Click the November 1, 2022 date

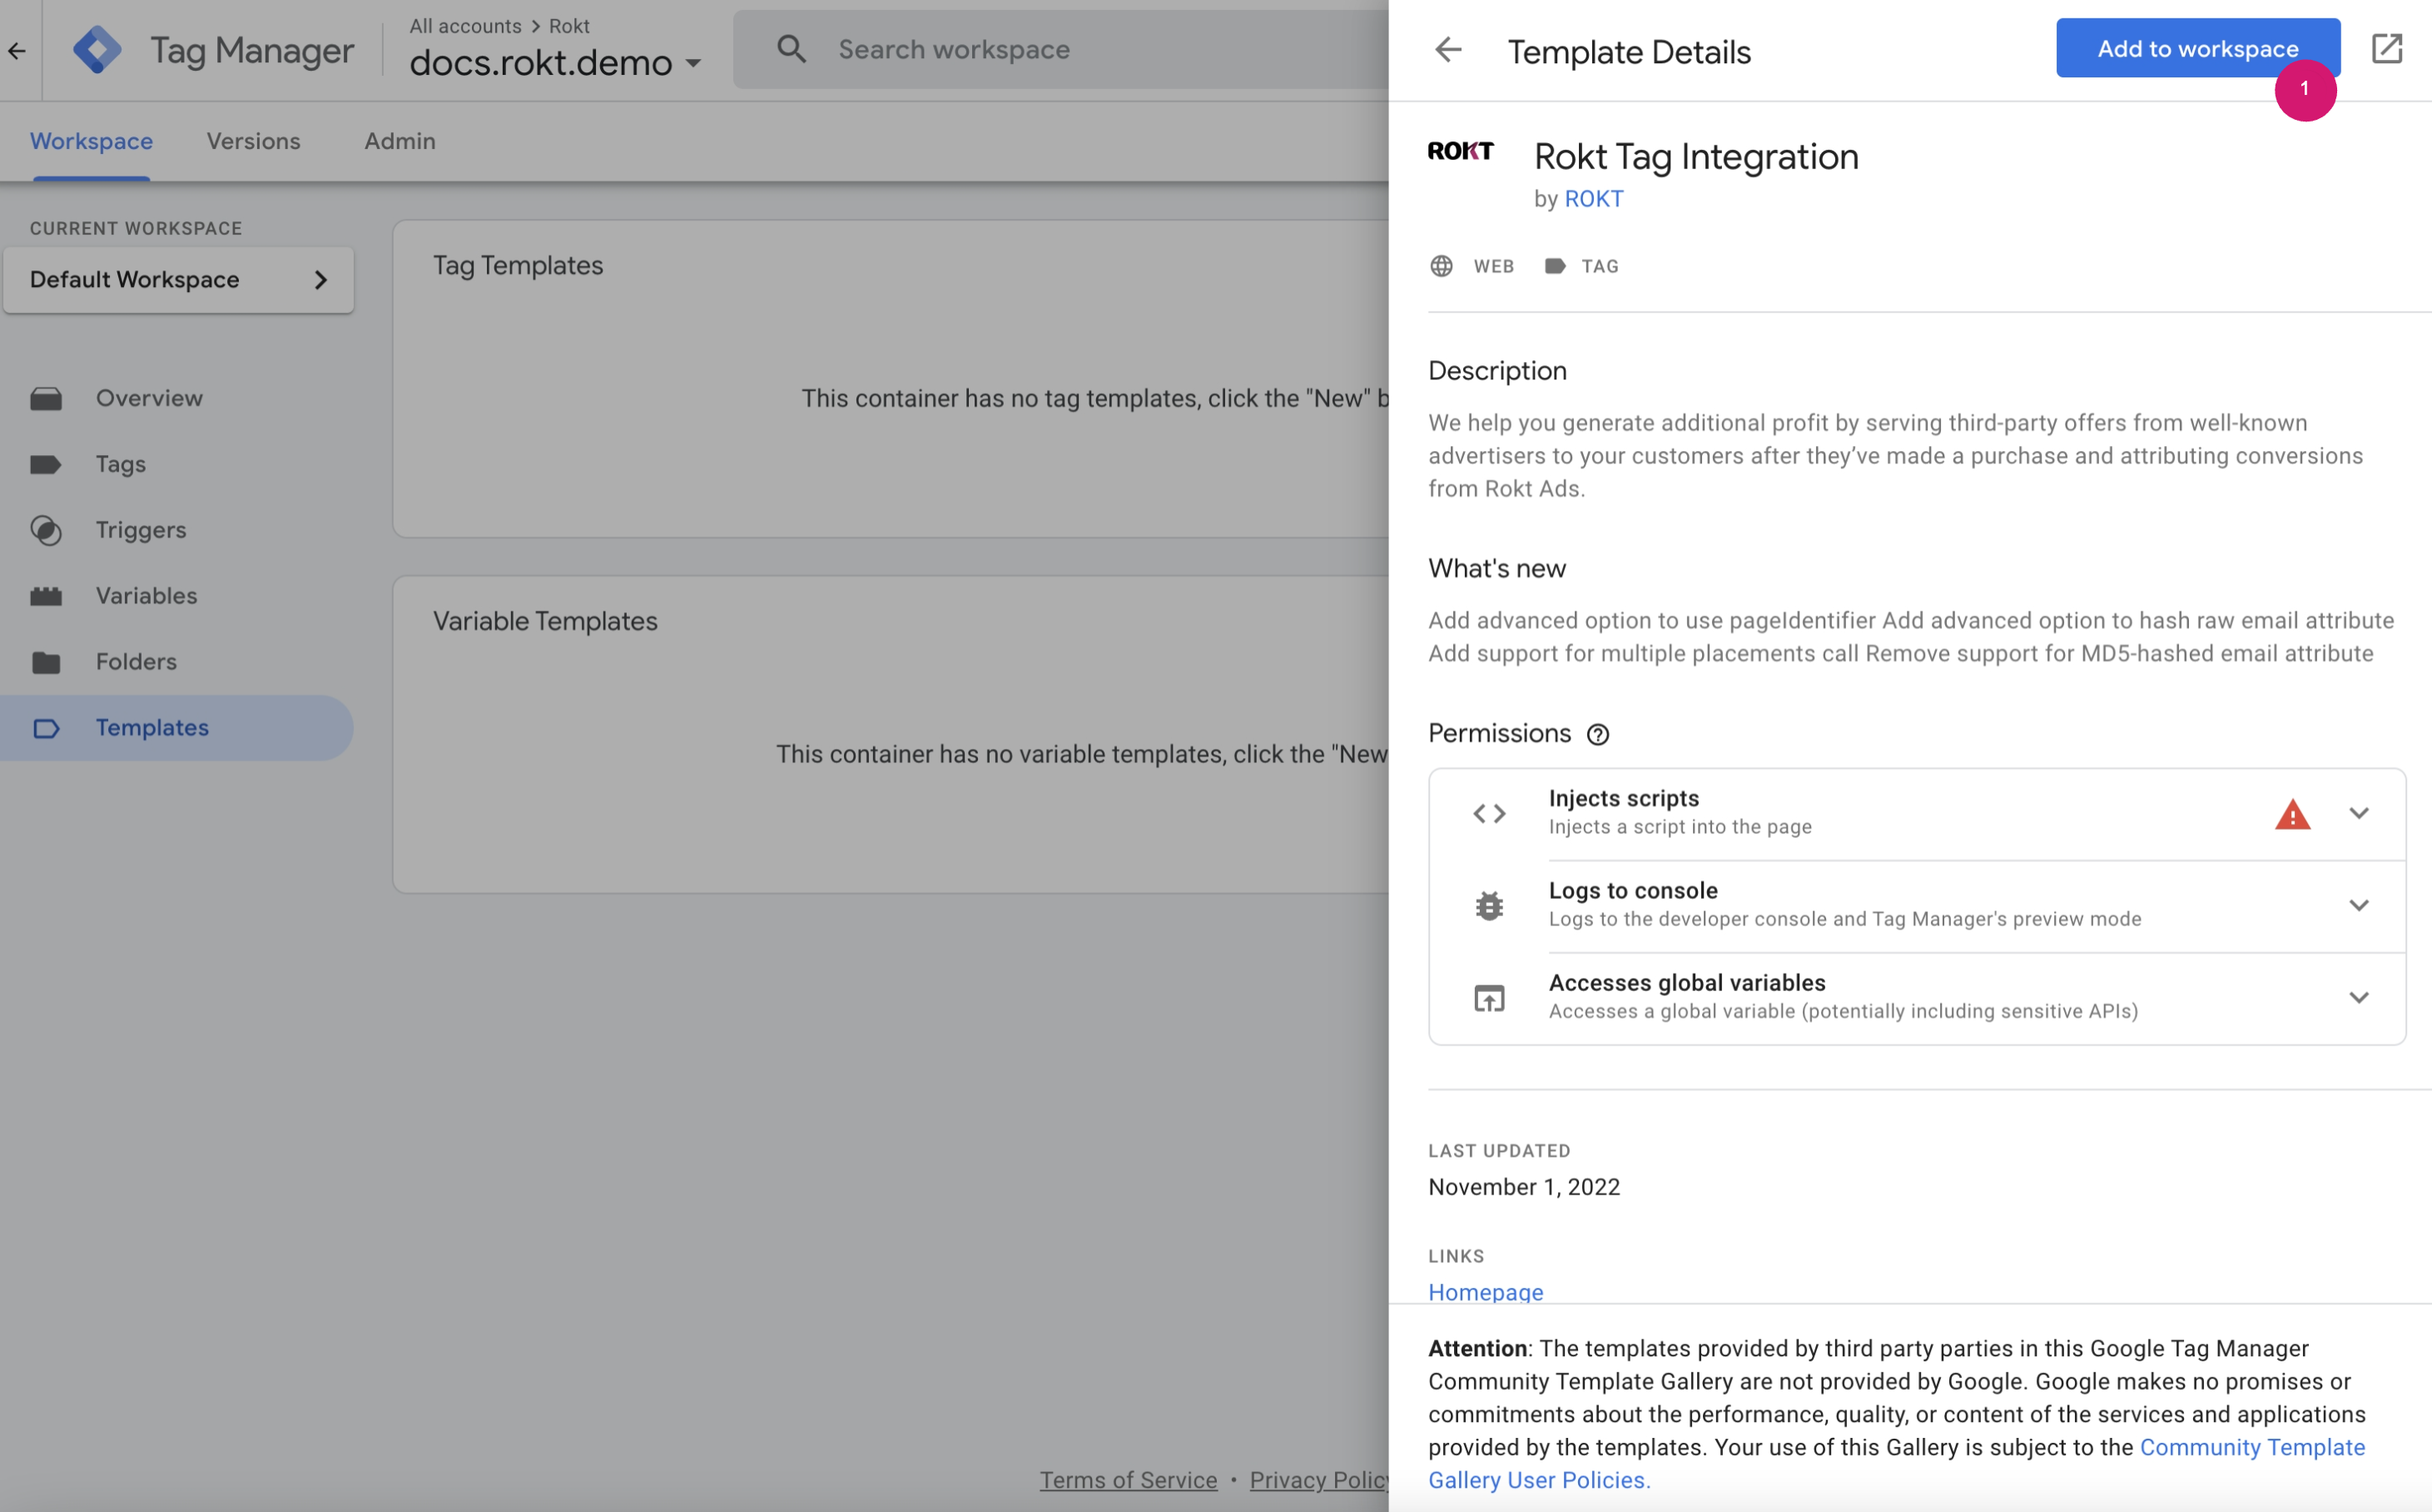pyautogui.click(x=1523, y=1187)
